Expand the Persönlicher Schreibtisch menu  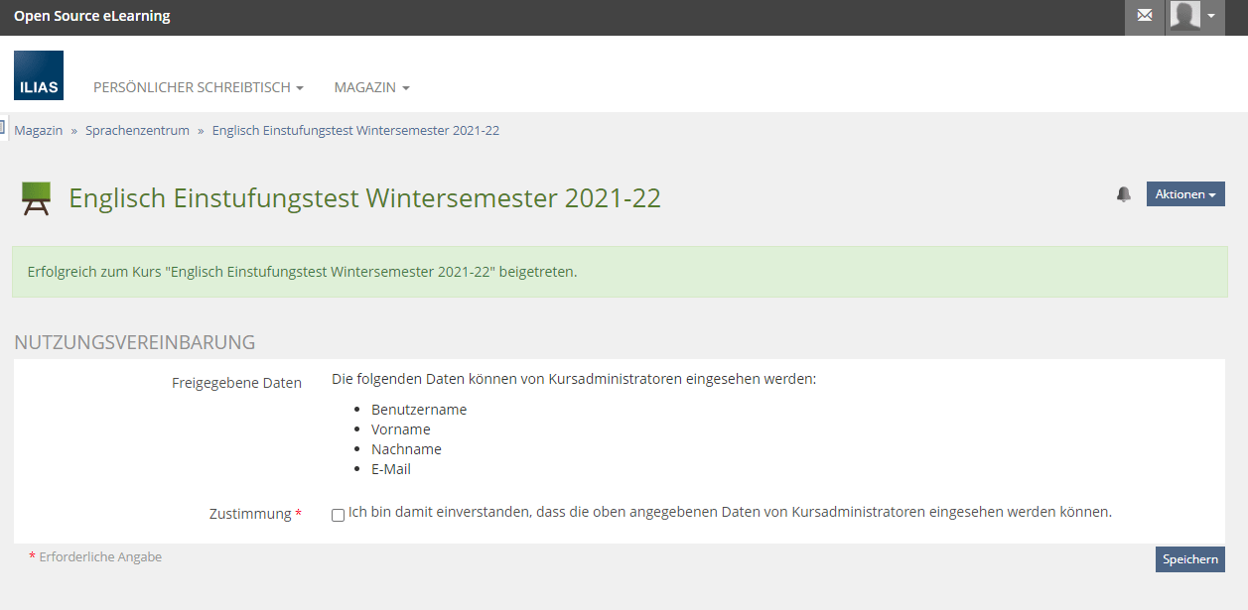199,87
